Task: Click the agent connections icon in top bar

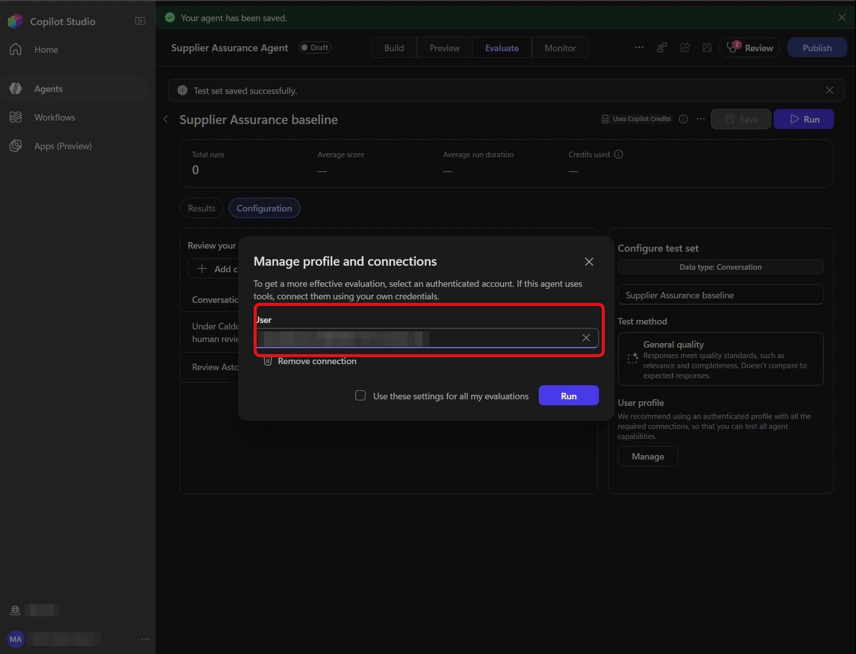Action: (x=662, y=47)
